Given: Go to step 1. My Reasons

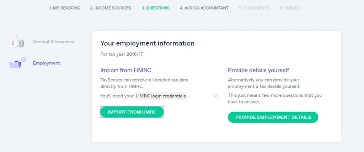Looking at the screenshot, I should (64, 8).
